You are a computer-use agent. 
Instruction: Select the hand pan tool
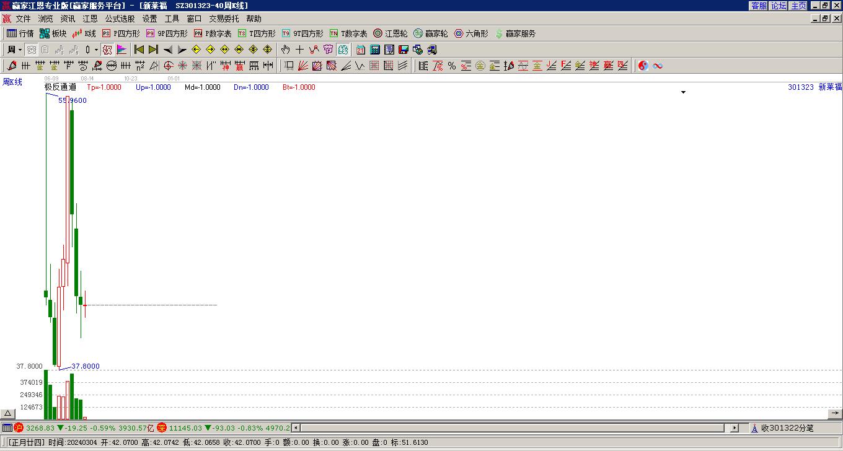(x=285, y=50)
